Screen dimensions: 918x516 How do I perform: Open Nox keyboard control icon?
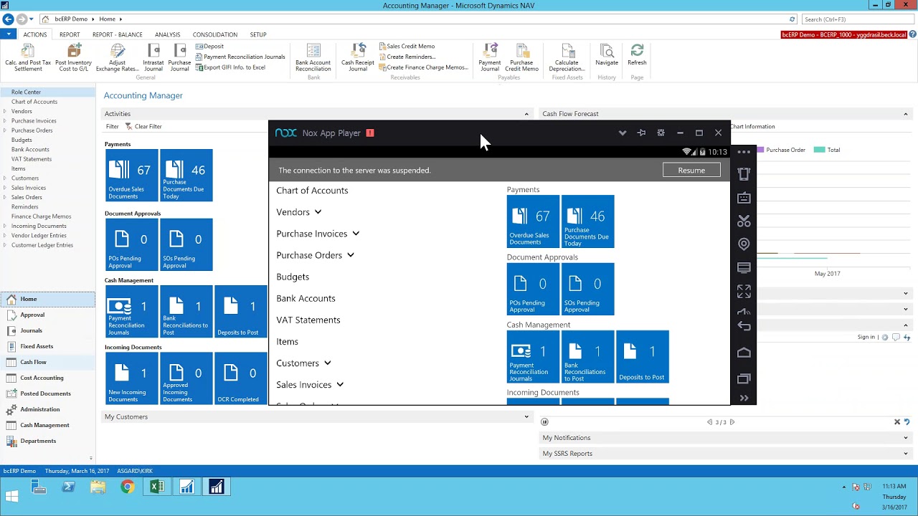(x=744, y=198)
